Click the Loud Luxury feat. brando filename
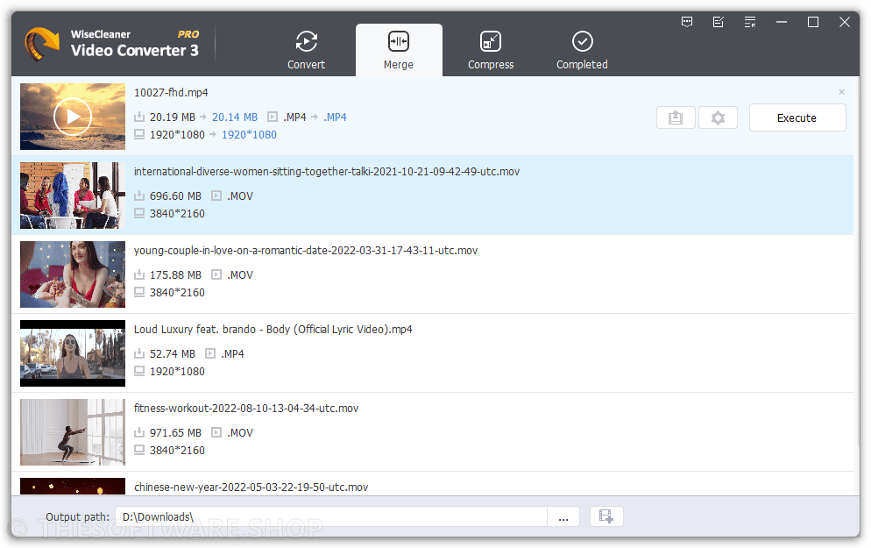The image size is (871, 548). pos(273,330)
